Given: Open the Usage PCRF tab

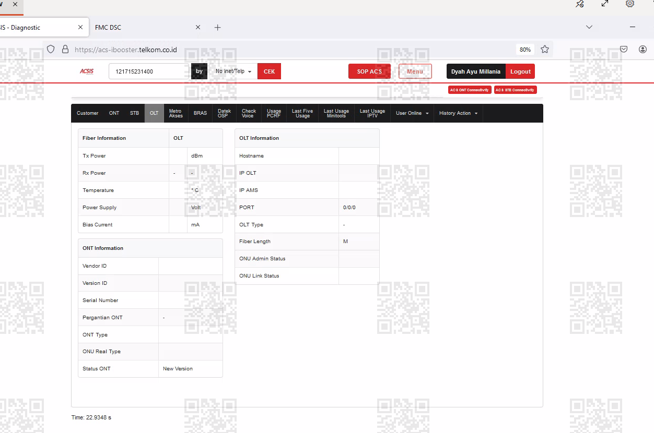Looking at the screenshot, I should (274, 113).
